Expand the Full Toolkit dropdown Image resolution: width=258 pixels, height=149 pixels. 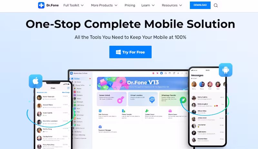pos(74,5)
